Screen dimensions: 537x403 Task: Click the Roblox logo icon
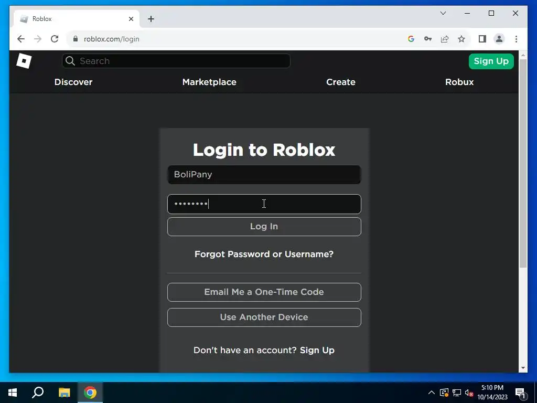click(24, 61)
